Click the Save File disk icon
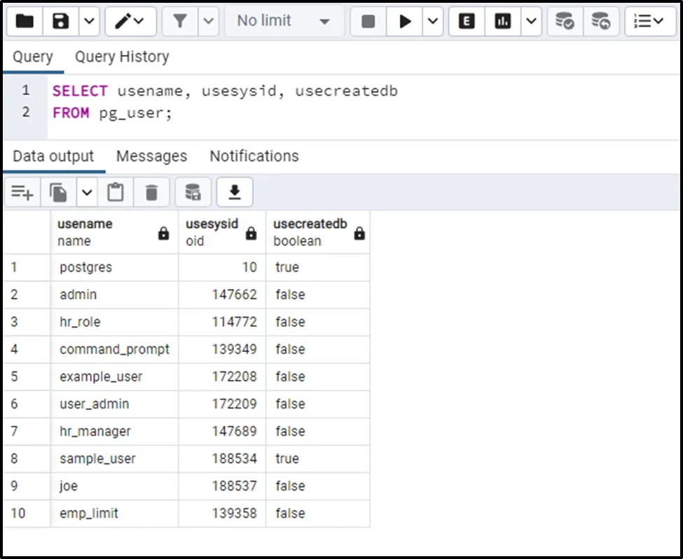This screenshot has width=683, height=559. (x=62, y=22)
